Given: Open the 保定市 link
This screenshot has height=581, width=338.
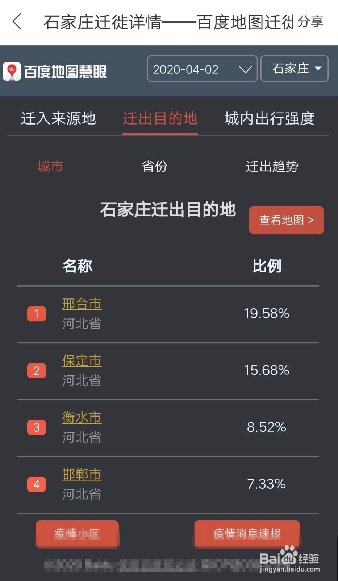Looking at the screenshot, I should point(82,361).
